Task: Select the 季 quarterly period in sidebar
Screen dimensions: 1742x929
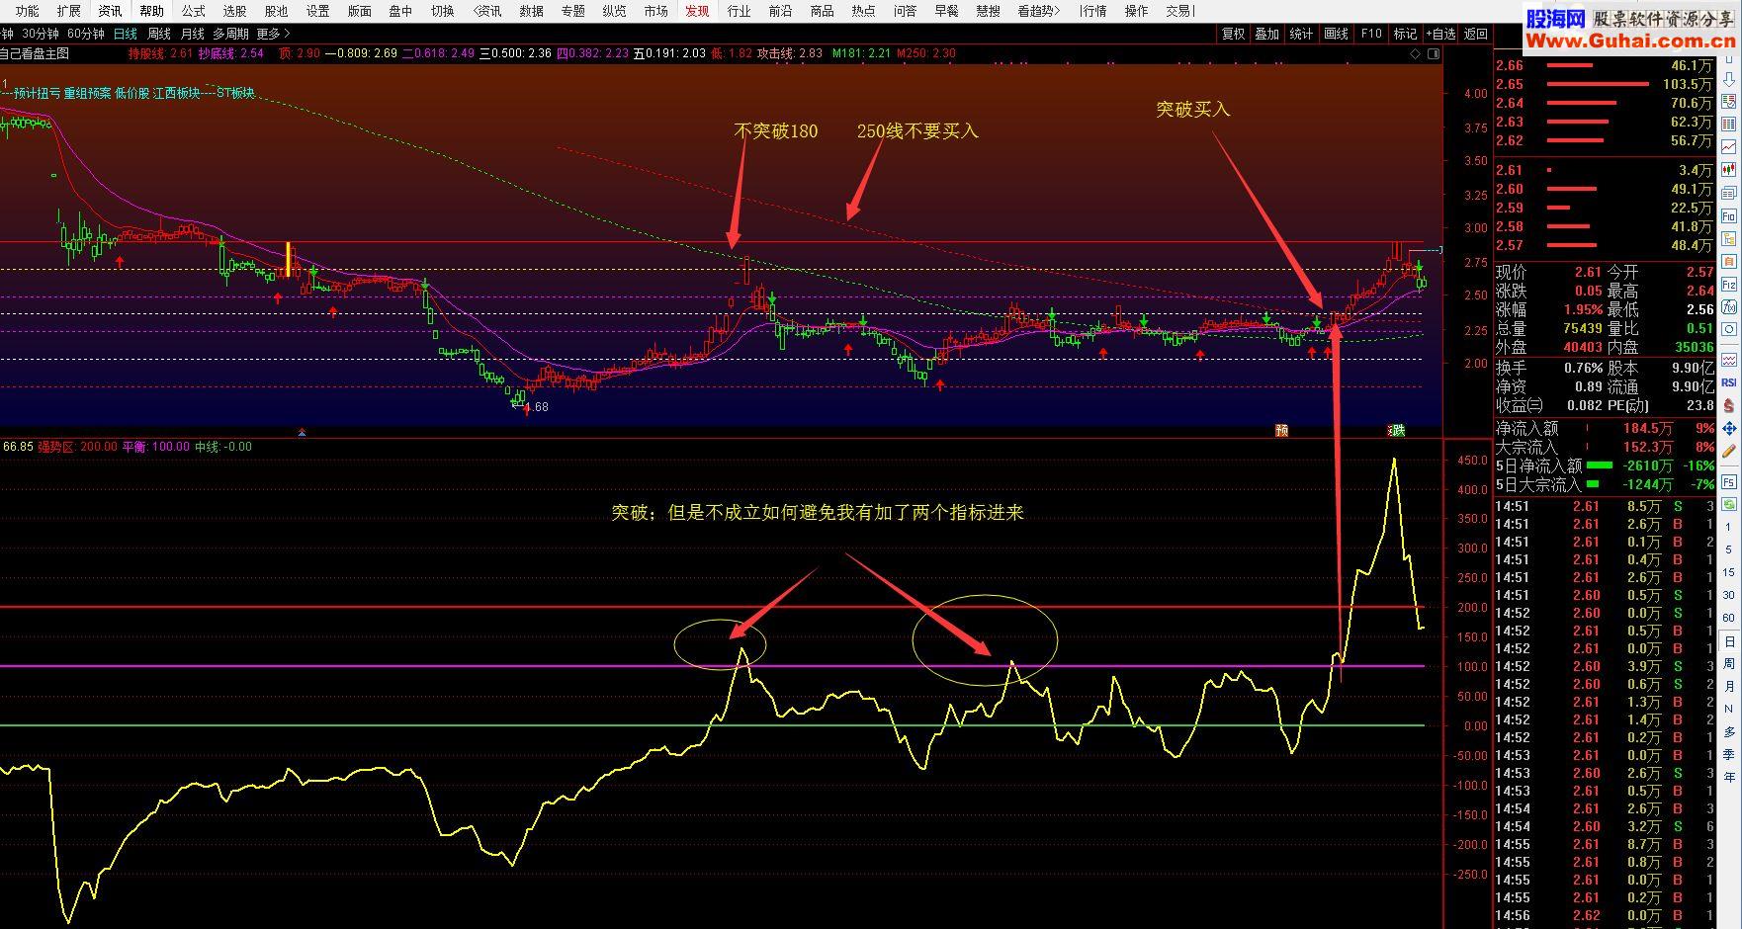Action: click(x=1729, y=753)
